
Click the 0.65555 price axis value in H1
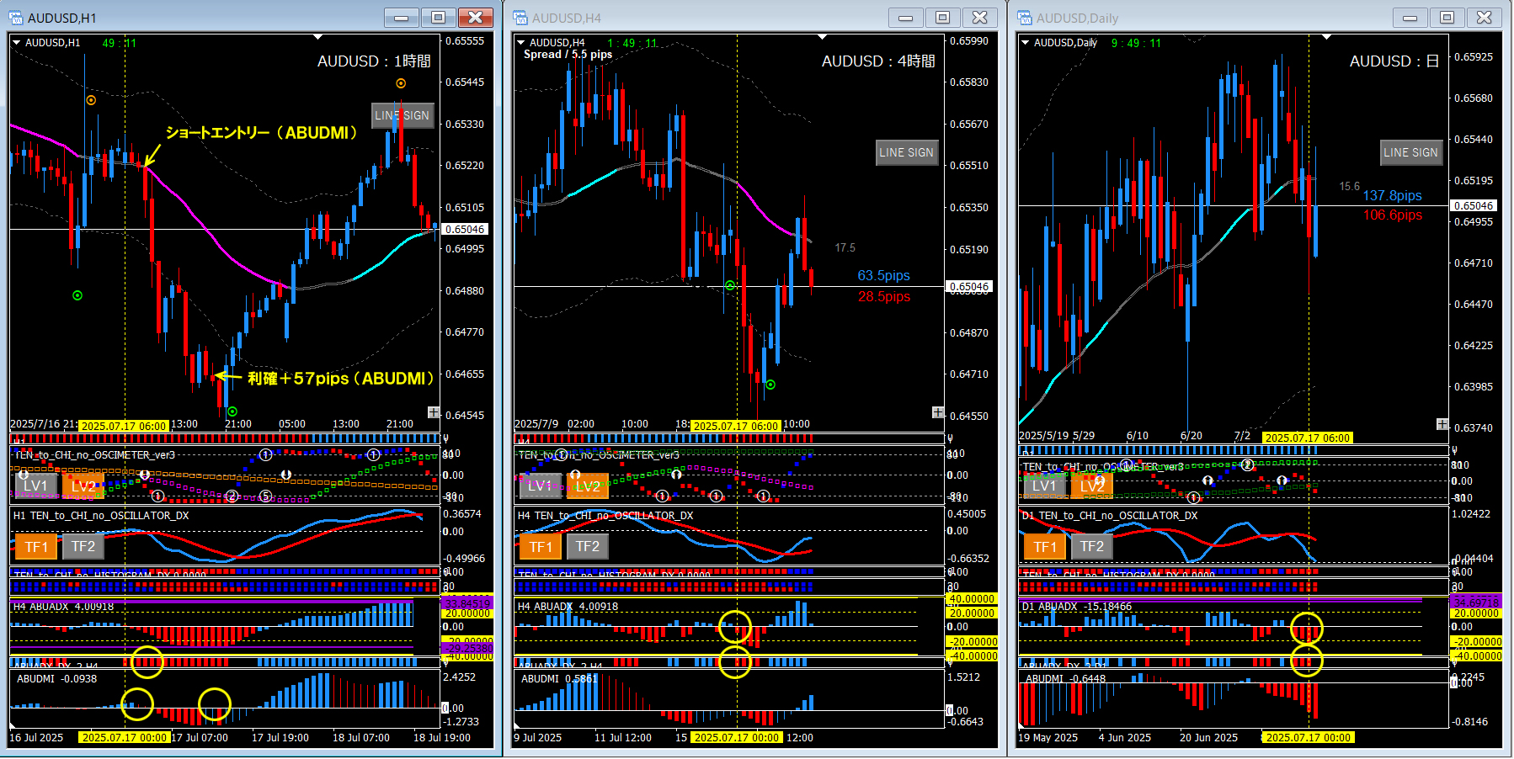(x=465, y=41)
